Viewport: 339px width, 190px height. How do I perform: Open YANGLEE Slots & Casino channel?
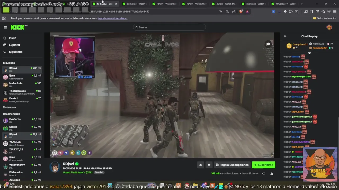coord(22,143)
